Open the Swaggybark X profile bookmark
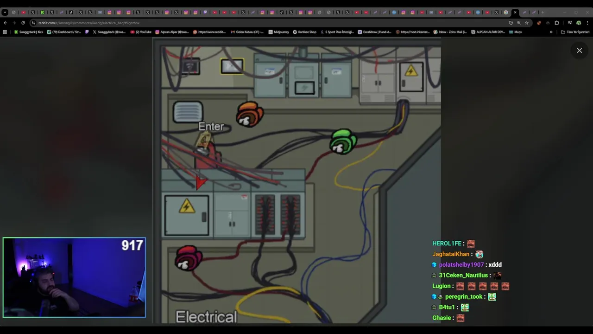593x334 pixels. click(x=109, y=32)
